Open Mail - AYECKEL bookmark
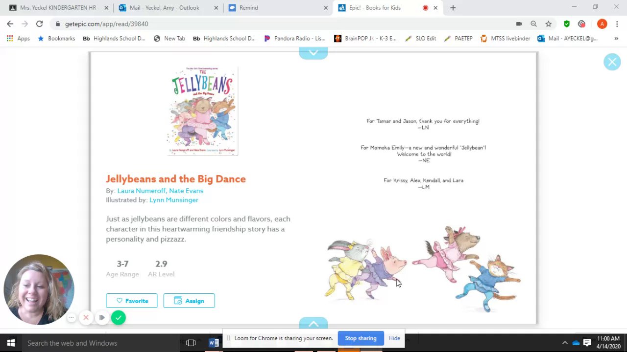Image resolution: width=627 pixels, height=352 pixels. pos(568,38)
